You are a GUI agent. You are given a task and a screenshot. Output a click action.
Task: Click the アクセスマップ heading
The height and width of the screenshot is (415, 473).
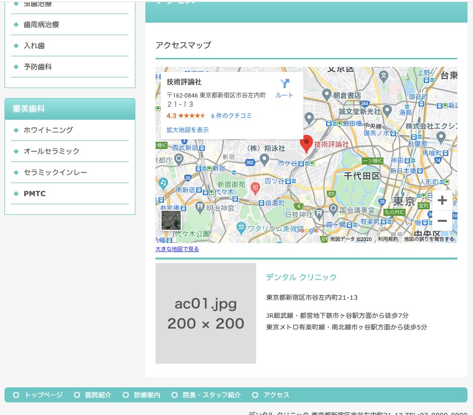[x=183, y=45]
